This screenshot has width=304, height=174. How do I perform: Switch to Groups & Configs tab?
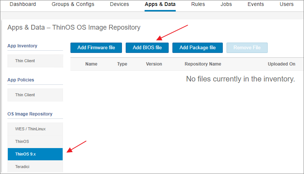click(x=73, y=4)
